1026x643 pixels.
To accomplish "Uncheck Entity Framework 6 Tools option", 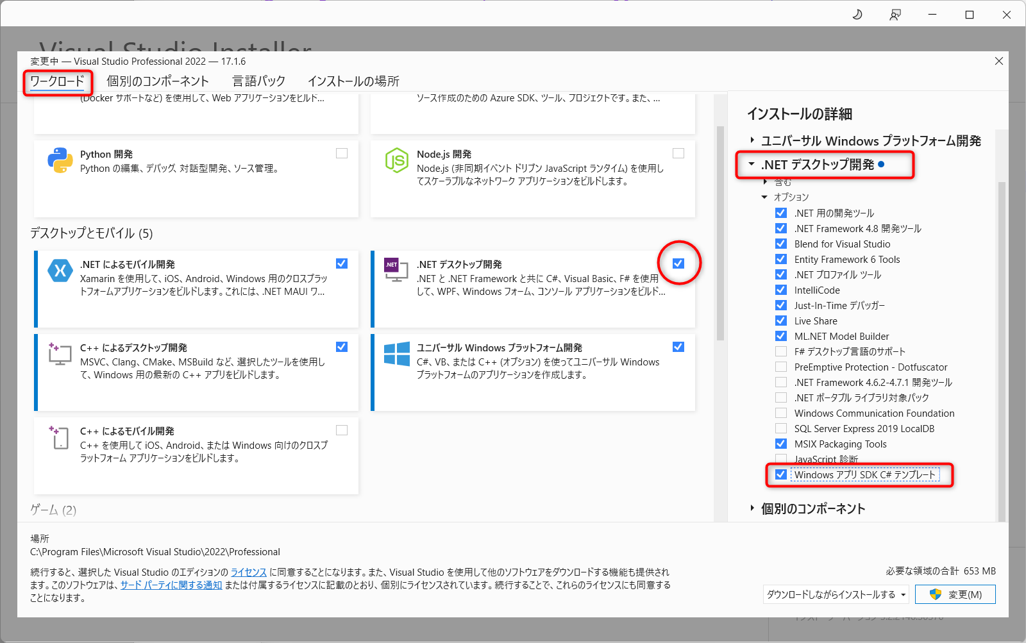I will 781,259.
